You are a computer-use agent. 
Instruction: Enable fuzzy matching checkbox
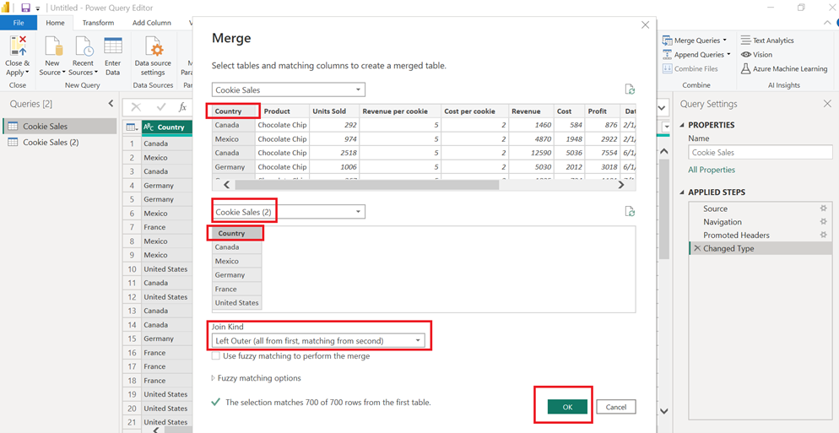pos(215,356)
